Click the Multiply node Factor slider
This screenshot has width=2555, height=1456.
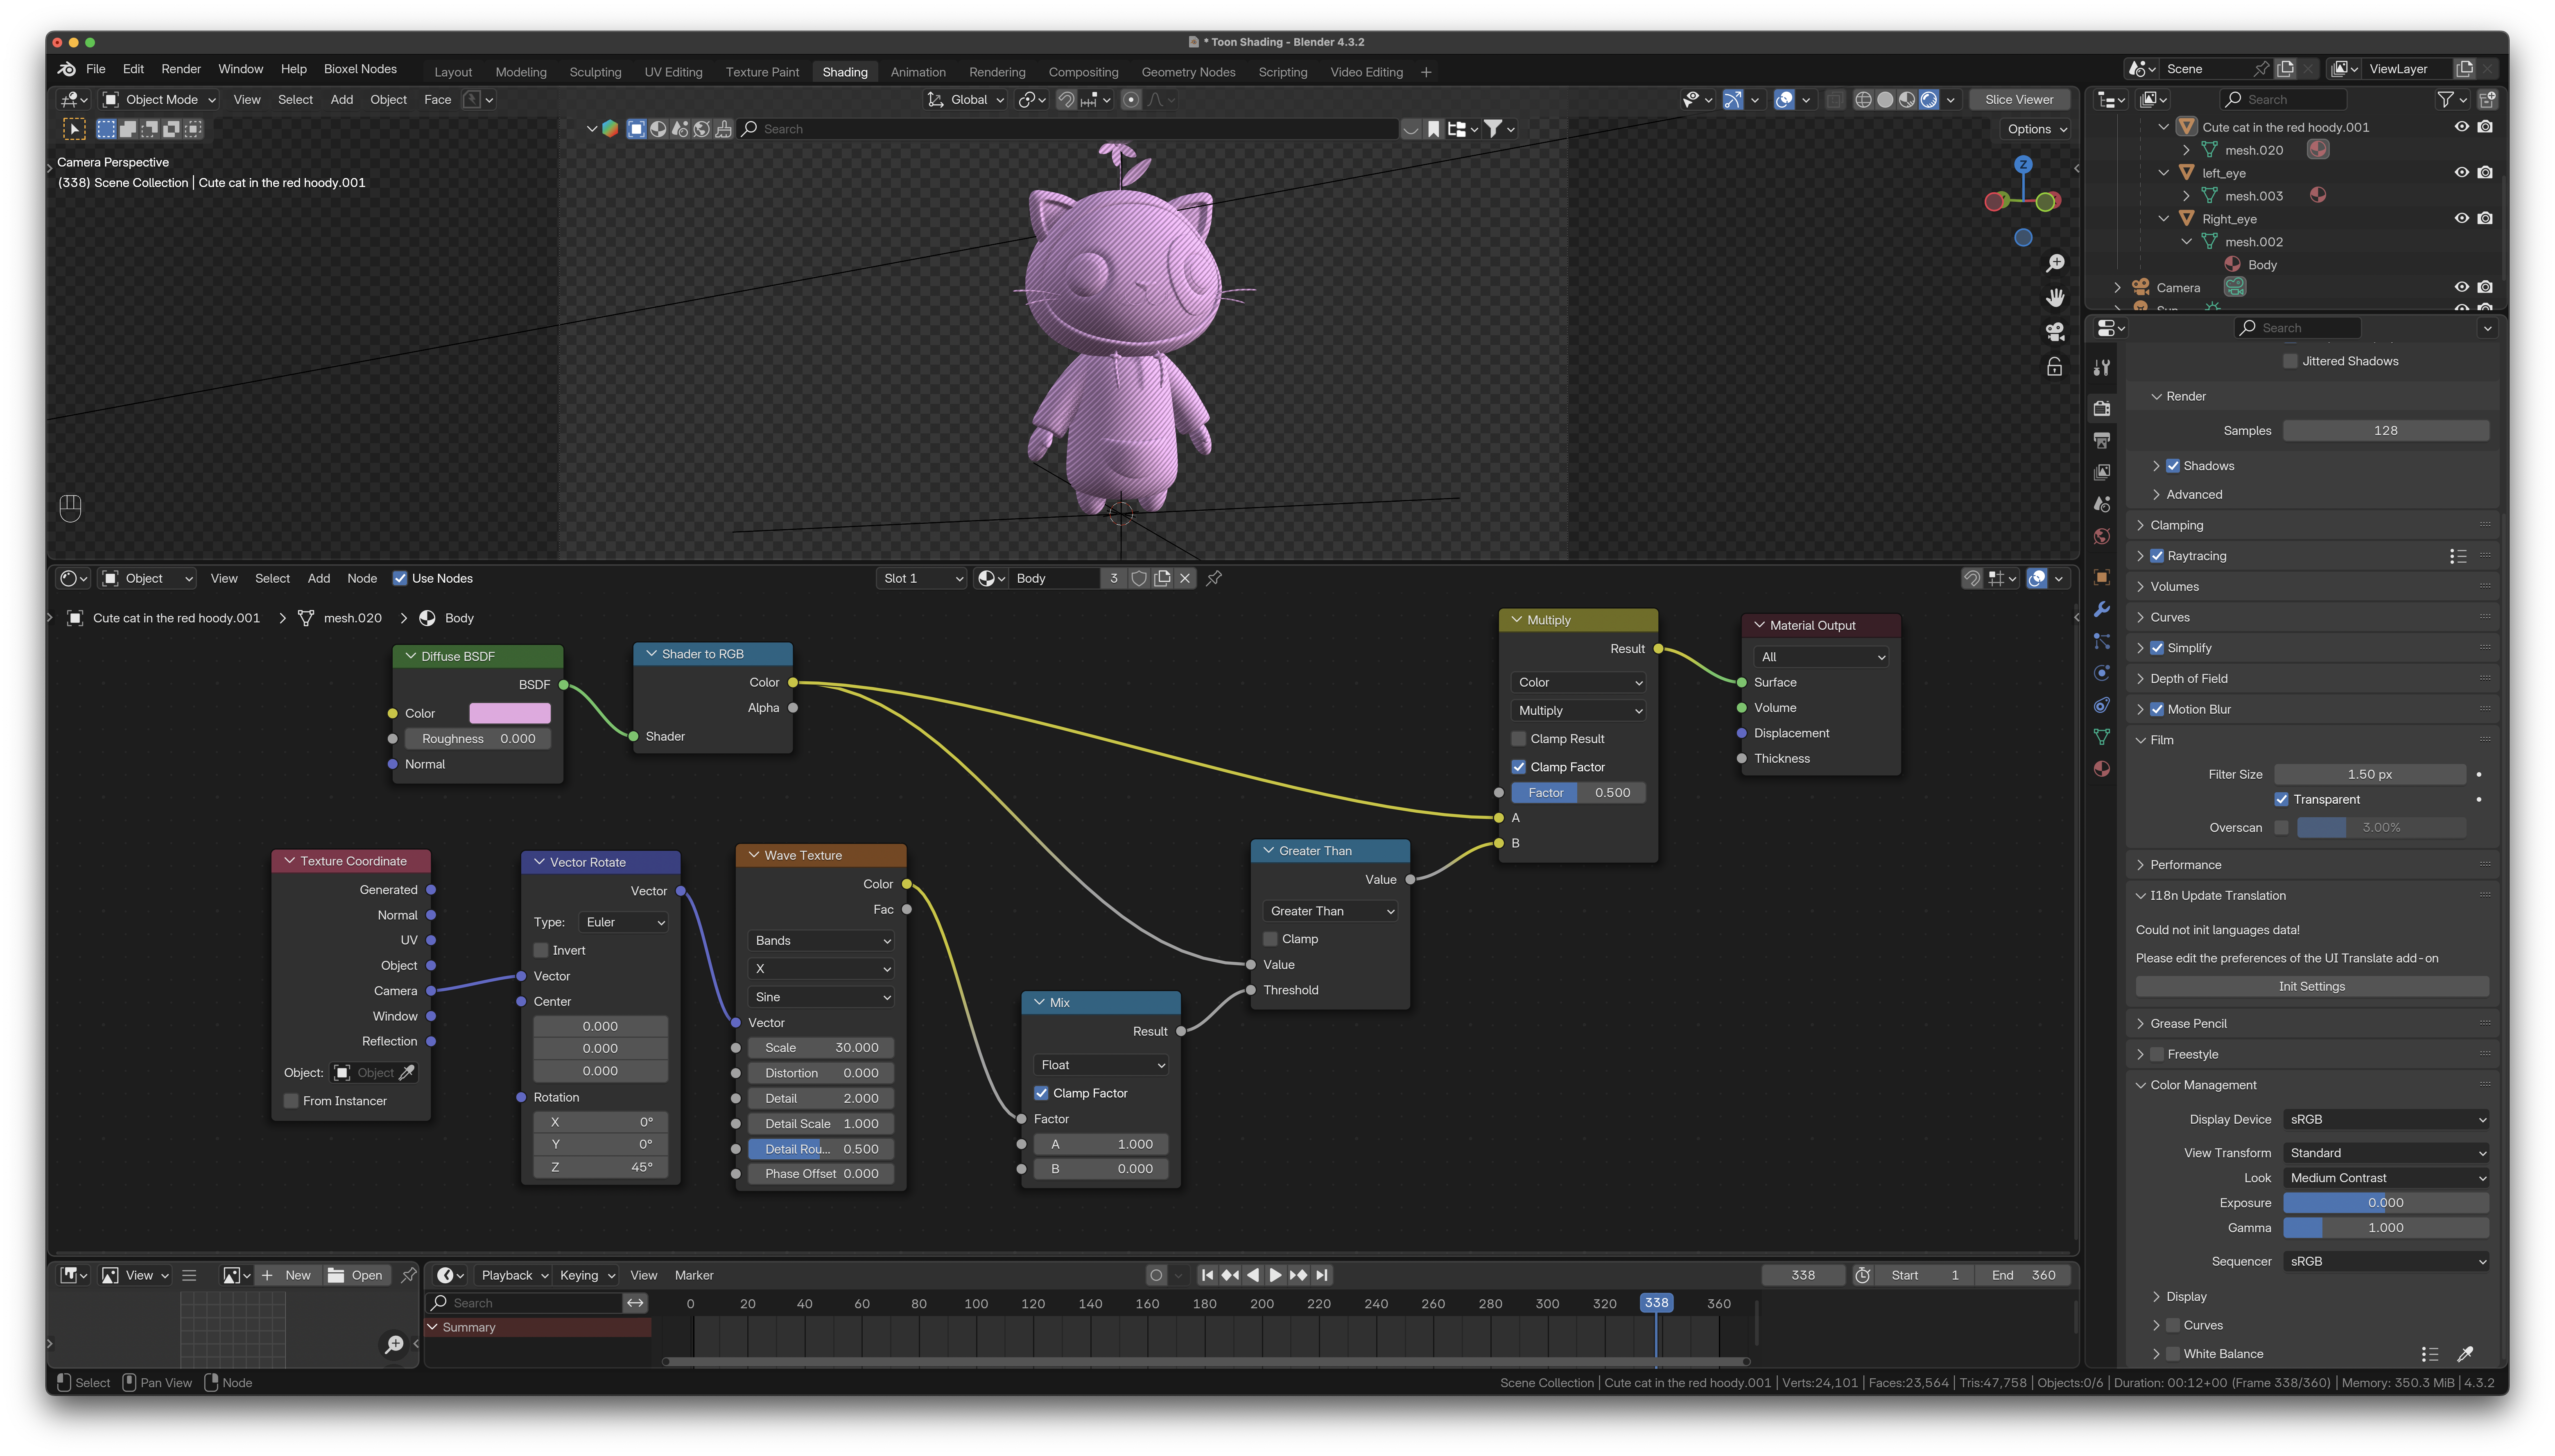(x=1578, y=793)
